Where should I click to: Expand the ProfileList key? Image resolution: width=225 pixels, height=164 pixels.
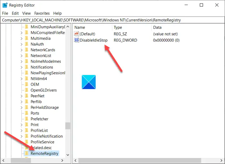(x=22, y=130)
